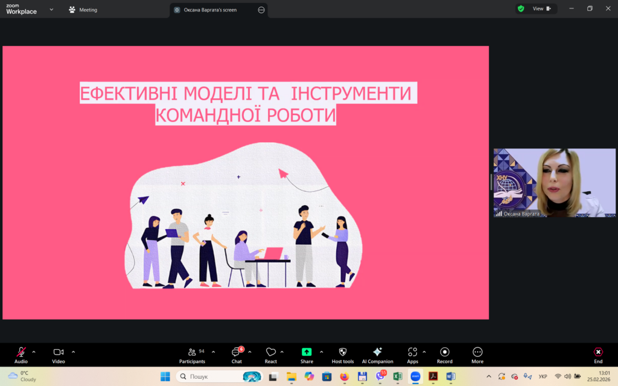Open the View layout menu
This screenshot has width=618, height=386.
tap(538, 9)
